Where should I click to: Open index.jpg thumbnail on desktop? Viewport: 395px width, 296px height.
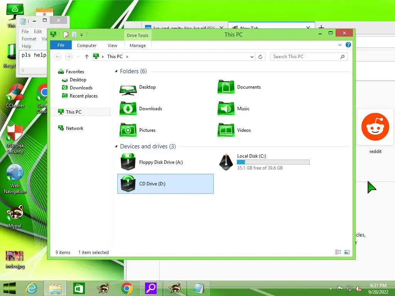click(15, 256)
